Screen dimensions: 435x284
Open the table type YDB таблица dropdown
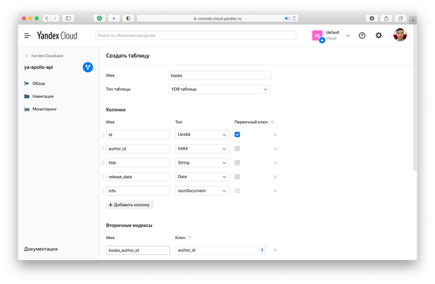pos(219,89)
